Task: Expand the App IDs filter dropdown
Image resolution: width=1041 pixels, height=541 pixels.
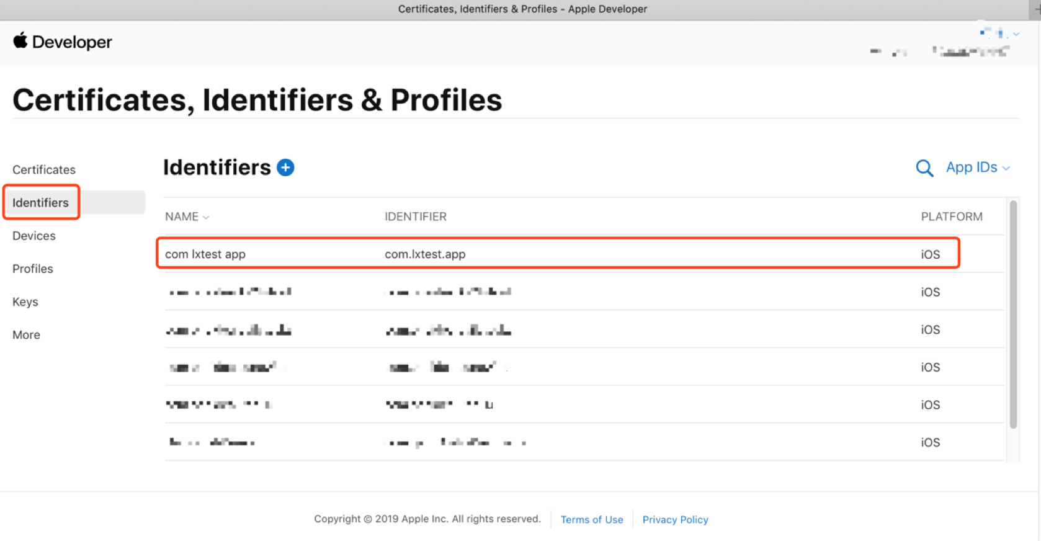Action: pyautogui.click(x=978, y=168)
